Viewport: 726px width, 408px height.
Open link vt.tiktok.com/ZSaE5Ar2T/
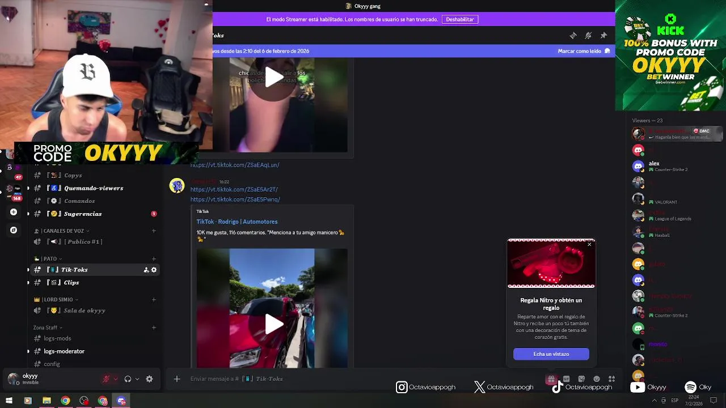click(x=234, y=189)
